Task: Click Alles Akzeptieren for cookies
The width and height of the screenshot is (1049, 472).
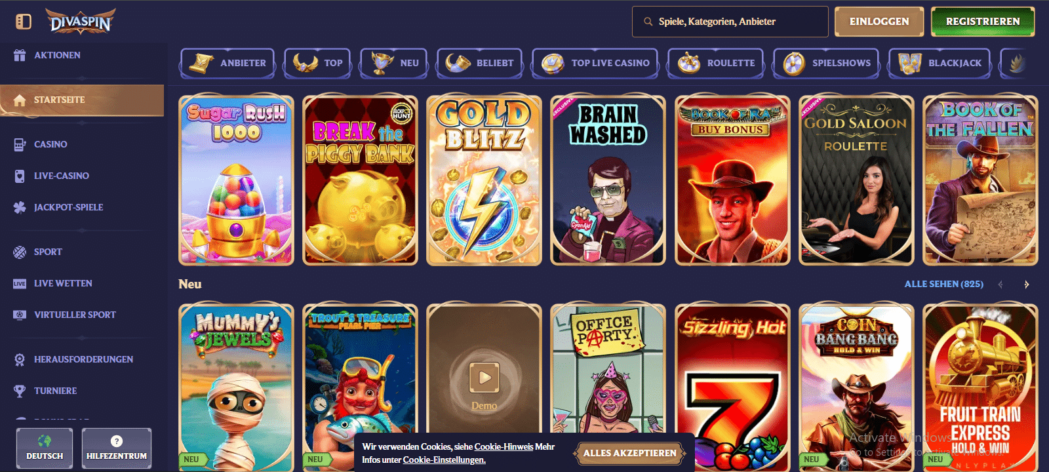Action: (x=630, y=453)
